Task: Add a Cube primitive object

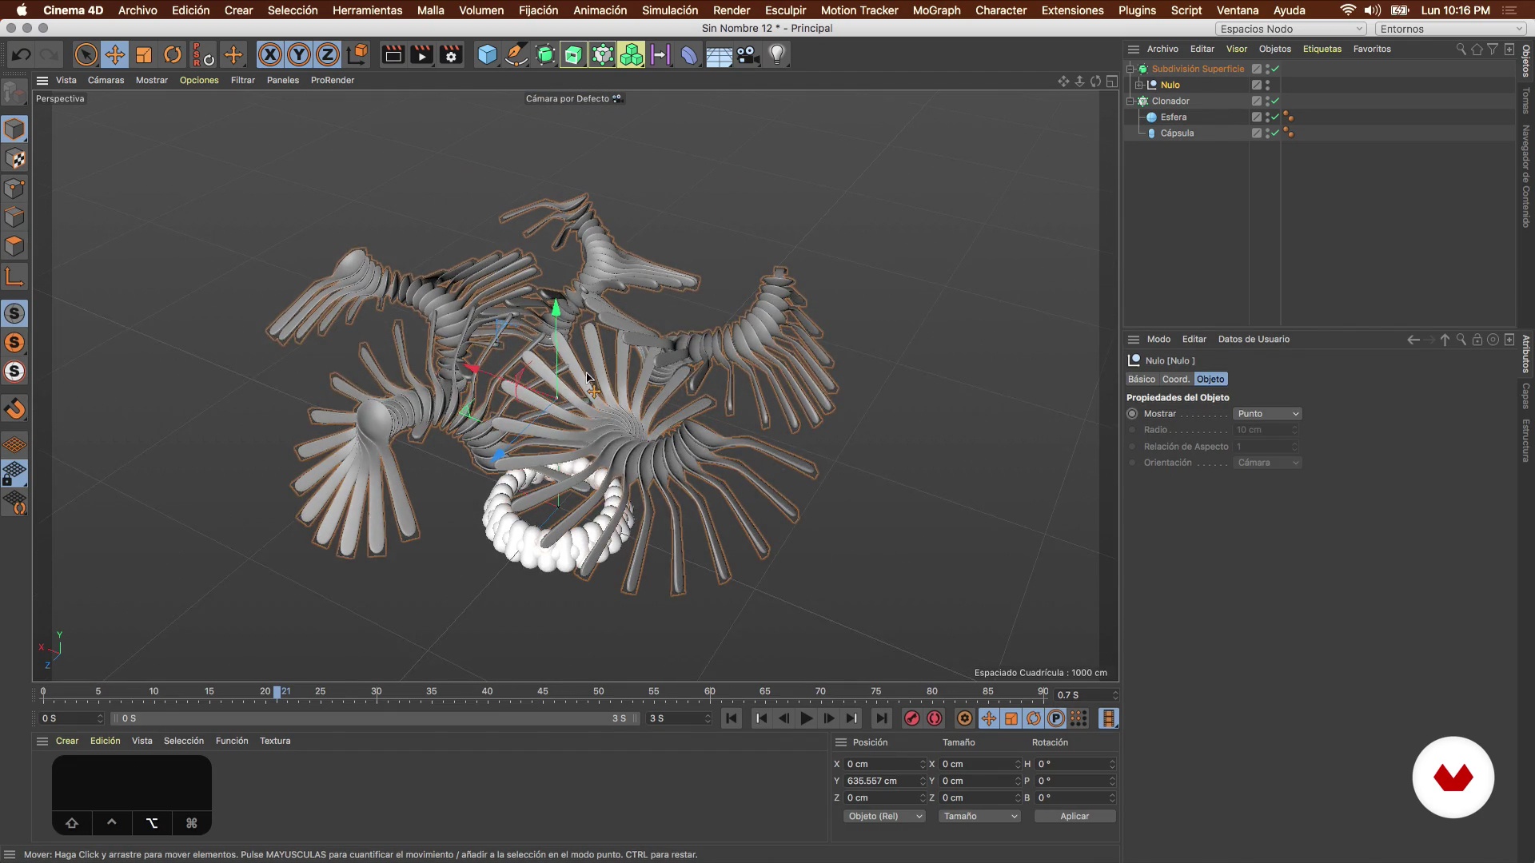Action: [x=487, y=55]
